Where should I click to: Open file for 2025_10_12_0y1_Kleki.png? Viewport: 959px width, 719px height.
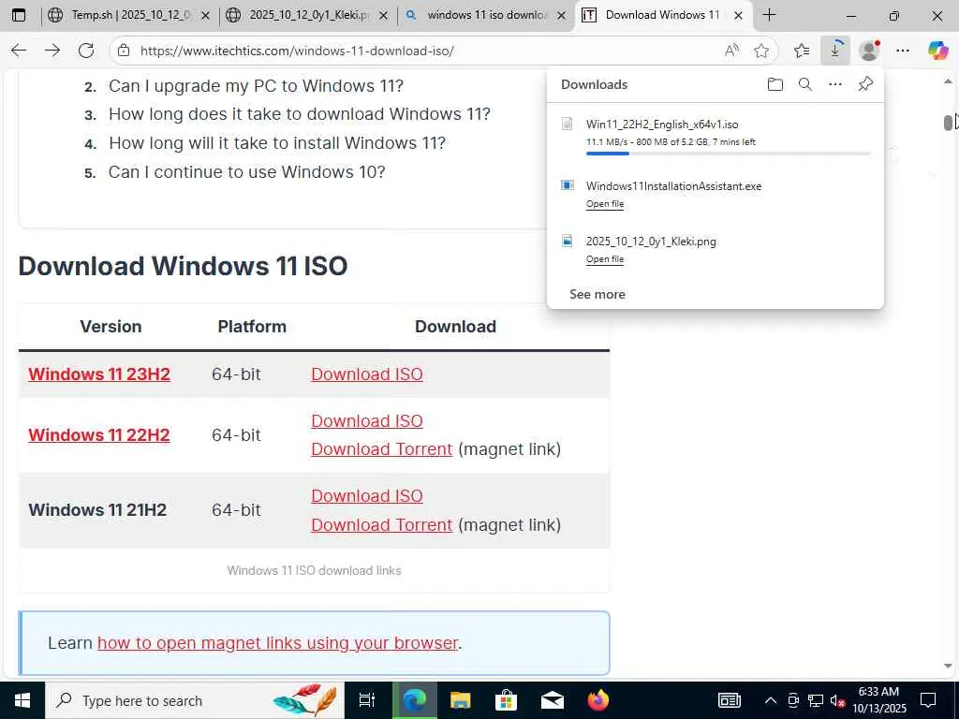(x=605, y=259)
